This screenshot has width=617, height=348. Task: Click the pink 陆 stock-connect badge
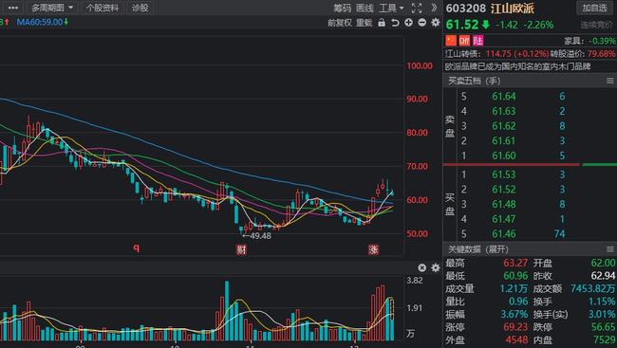click(478, 40)
